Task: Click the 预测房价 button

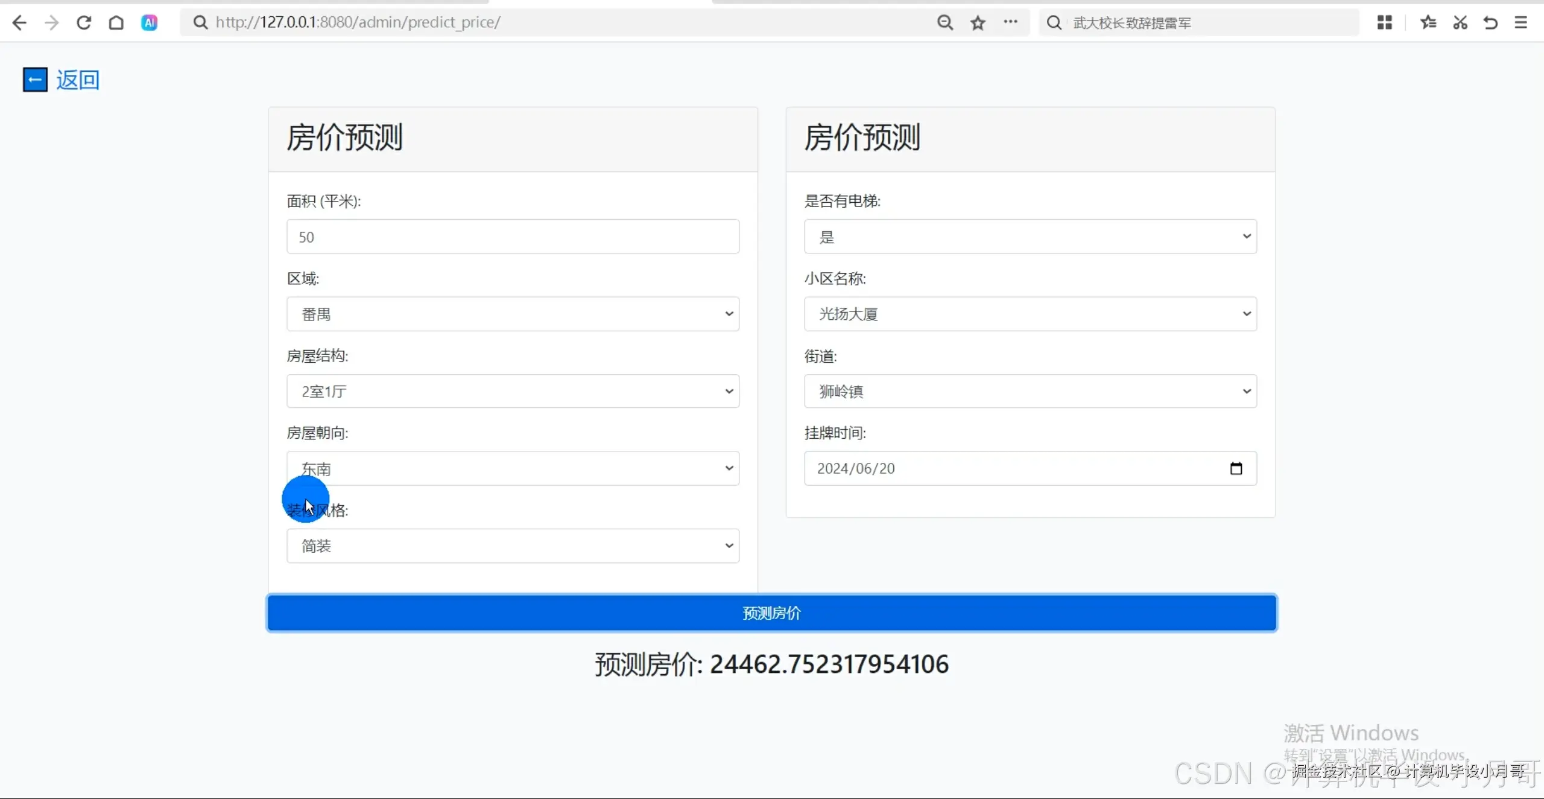Action: coord(771,613)
